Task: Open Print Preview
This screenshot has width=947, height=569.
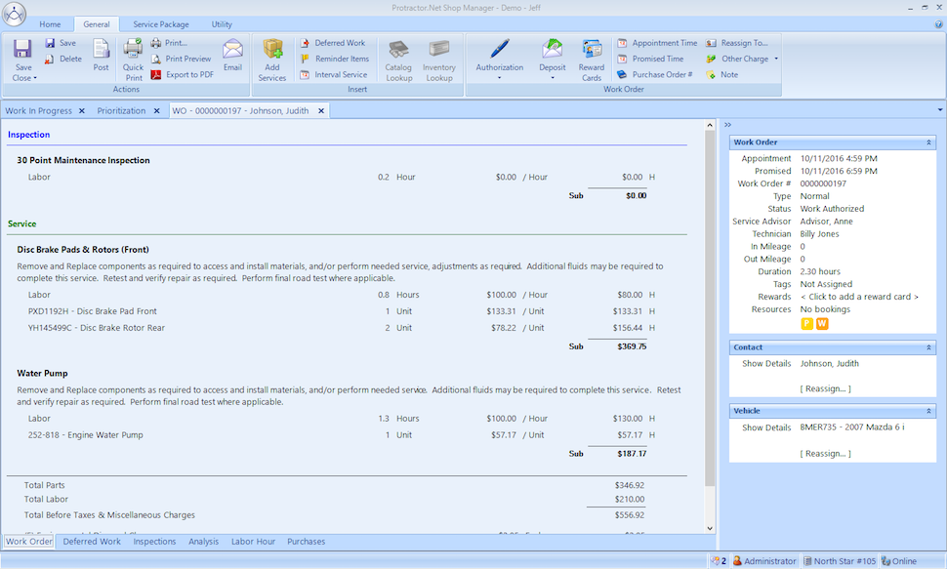Action: (x=182, y=59)
